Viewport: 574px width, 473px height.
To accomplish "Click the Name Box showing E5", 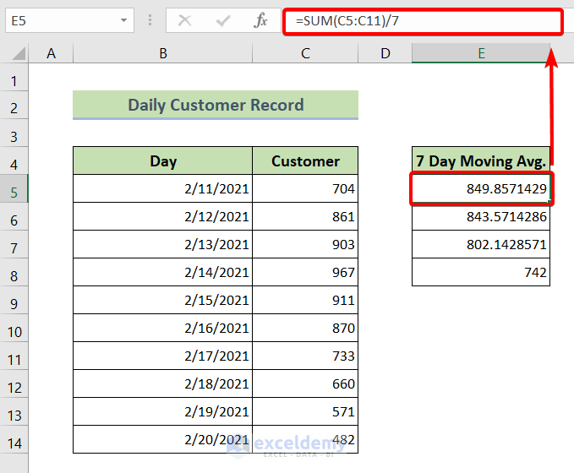I will coord(57,20).
